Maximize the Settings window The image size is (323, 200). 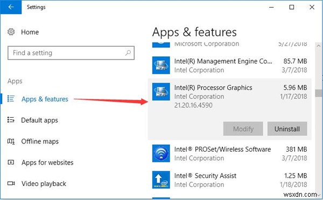pyautogui.click(x=292, y=7)
